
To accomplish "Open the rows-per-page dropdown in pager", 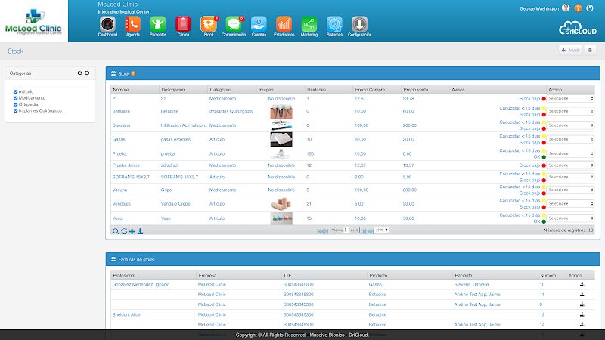I will point(382,230).
